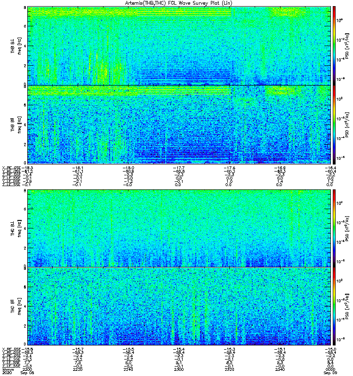Click the color bar of THC B⊥ panel
The image size is (353, 376).
[x=334, y=228]
